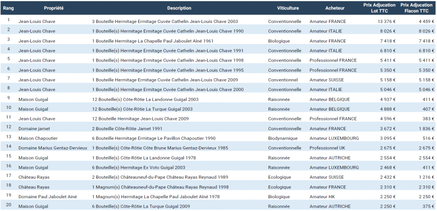Click the Prix Adjucation Flacon TTC header

417,8
